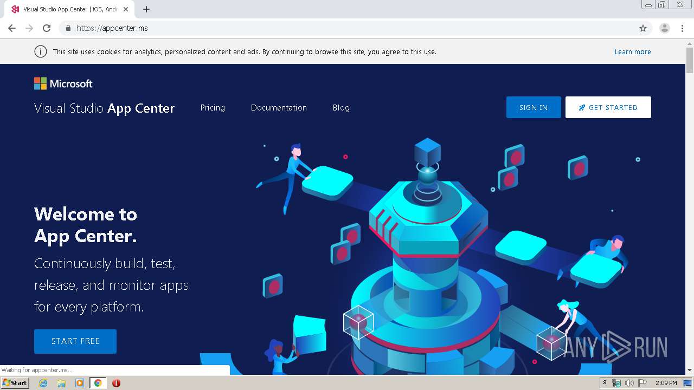694x390 pixels.
Task: Open the Chrome profile avatar menu
Action: 665,28
